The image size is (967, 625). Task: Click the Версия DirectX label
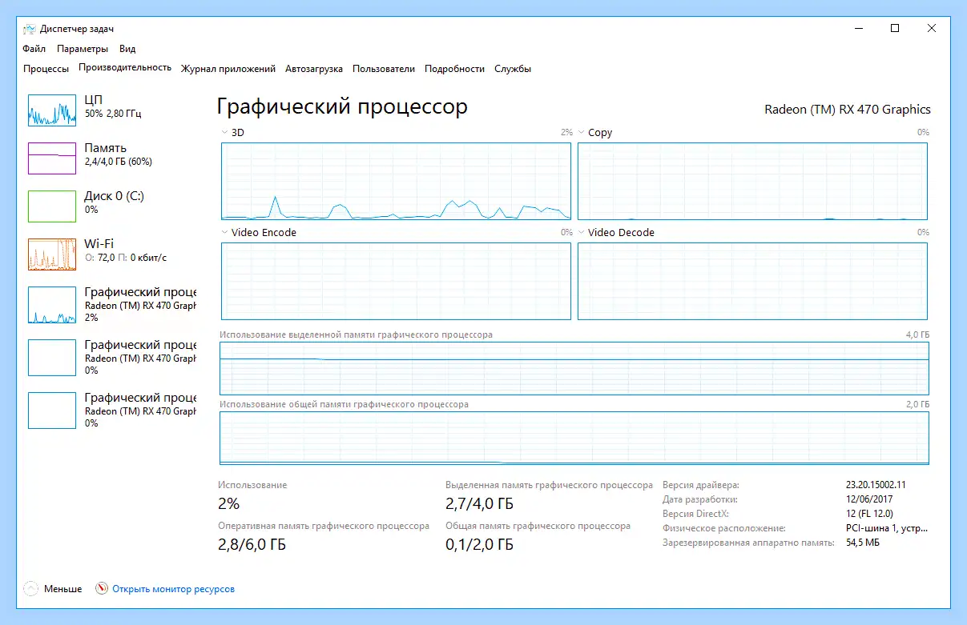click(696, 514)
